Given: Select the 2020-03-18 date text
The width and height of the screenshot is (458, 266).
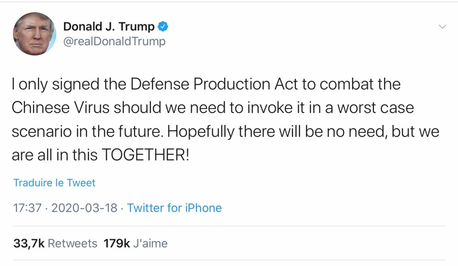Looking at the screenshot, I should (85, 208).
